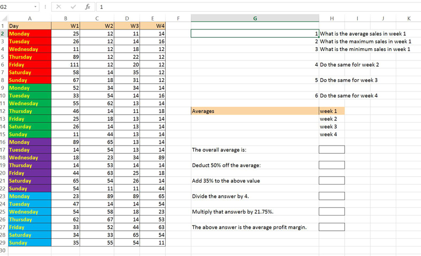Image resolution: width=421 pixels, height=256 pixels.
Task: Select column J header
Action: 383,18
